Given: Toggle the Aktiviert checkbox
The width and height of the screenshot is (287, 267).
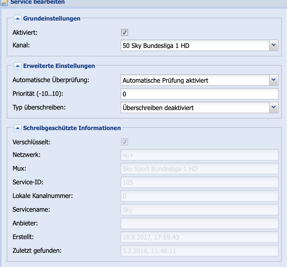Looking at the screenshot, I should (125, 33).
